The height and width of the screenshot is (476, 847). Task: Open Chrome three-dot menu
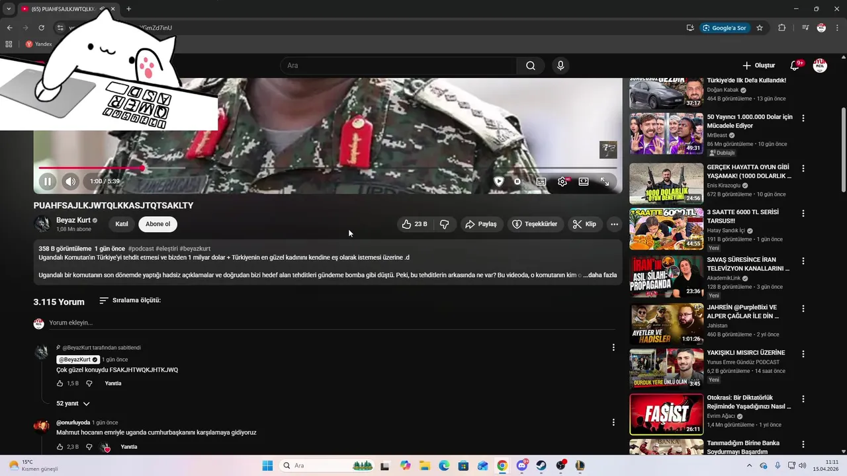click(838, 28)
